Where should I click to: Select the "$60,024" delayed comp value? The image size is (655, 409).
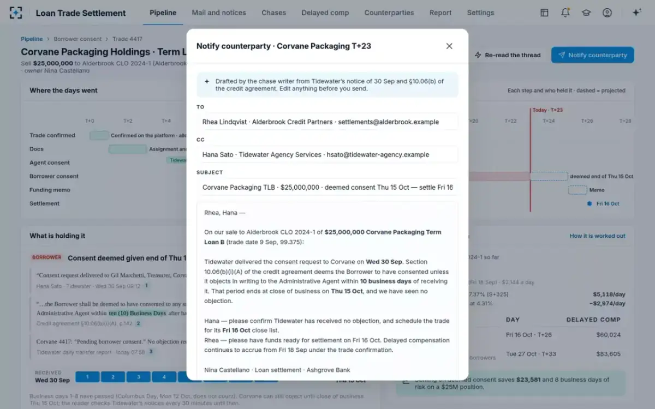pyautogui.click(x=608, y=335)
